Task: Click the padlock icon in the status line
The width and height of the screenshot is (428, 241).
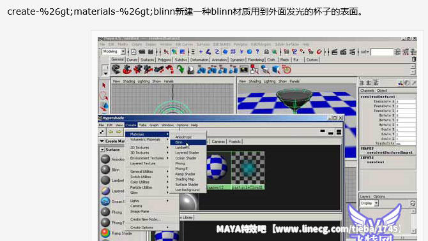Action: (x=266, y=52)
